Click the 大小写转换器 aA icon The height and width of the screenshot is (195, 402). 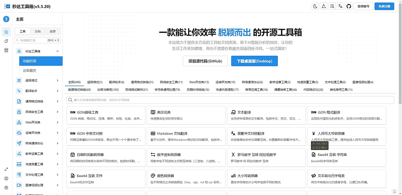pyautogui.click(x=233, y=176)
